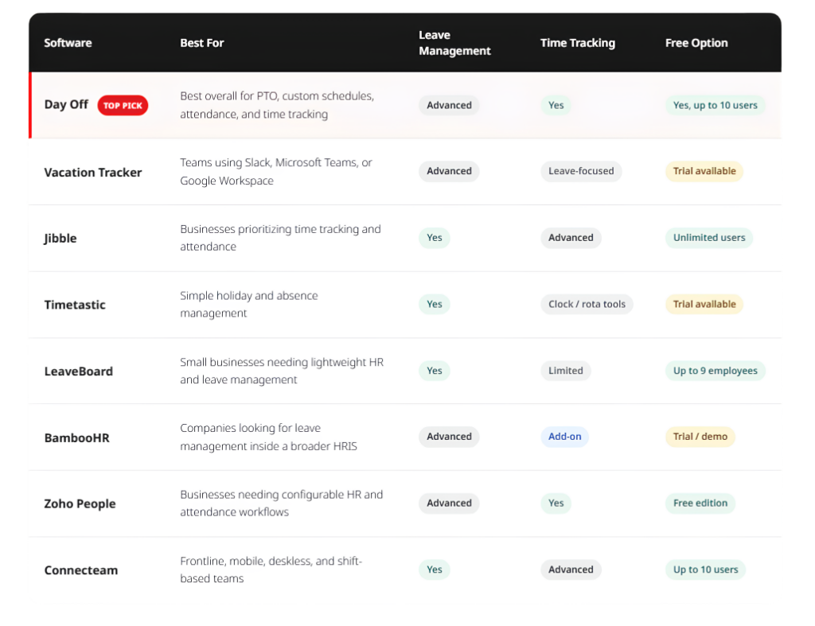This screenshot has width=815, height=626.
Task: Click the Leave-focused tag
Action: [x=581, y=171]
